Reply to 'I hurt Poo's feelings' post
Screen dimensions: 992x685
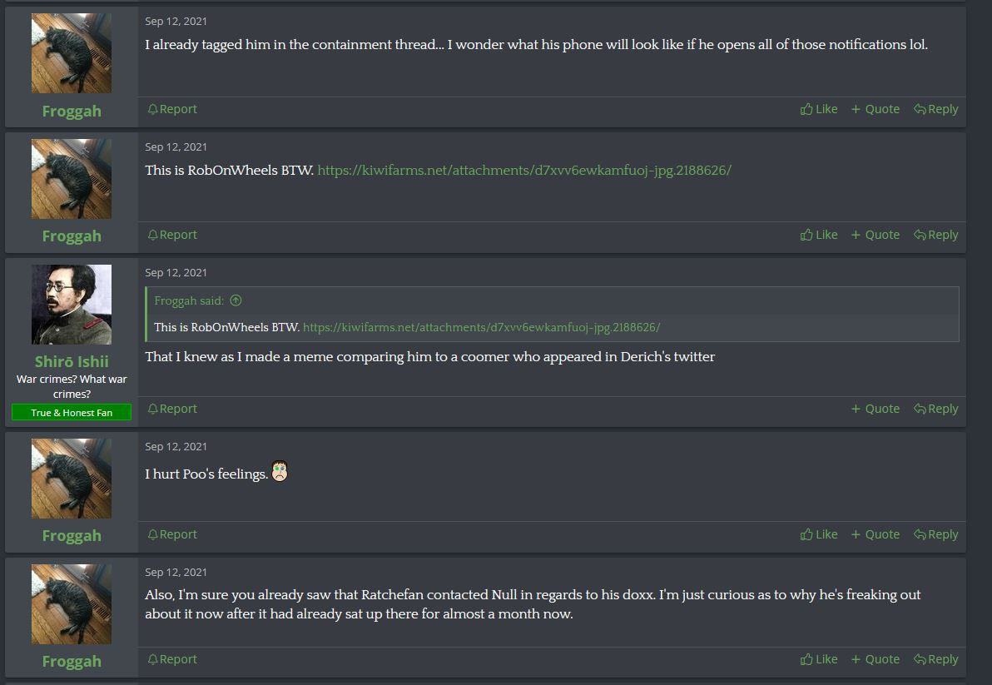coord(935,534)
